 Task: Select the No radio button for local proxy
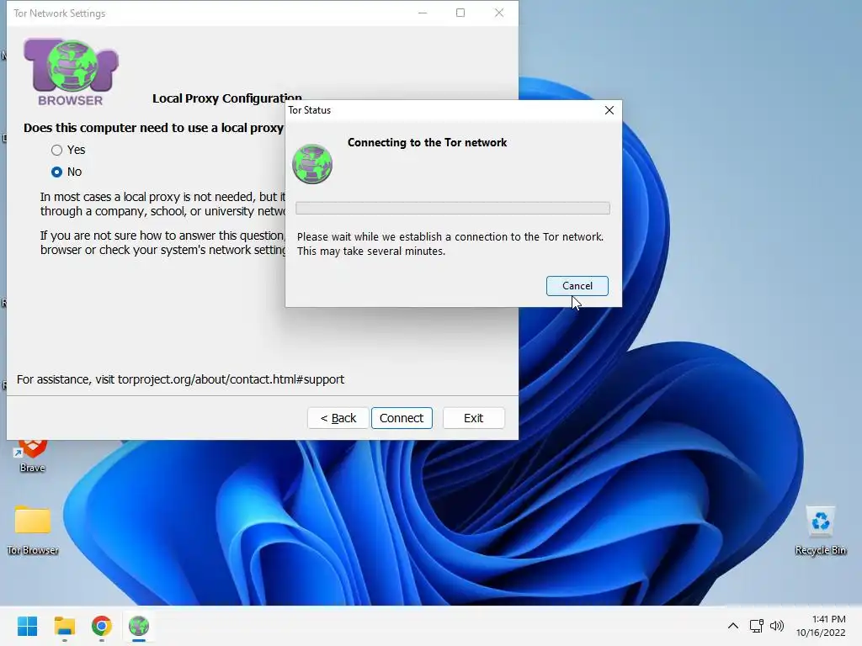[x=56, y=172]
